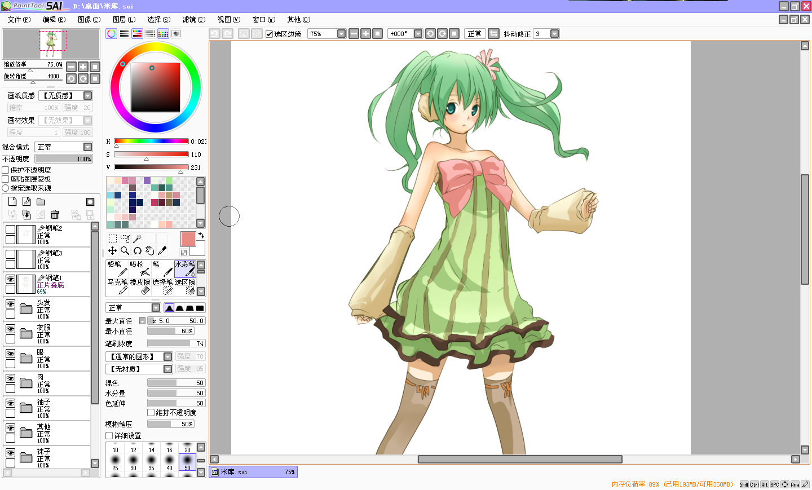
Task: Delete layer with the trash icon
Action: click(x=55, y=214)
